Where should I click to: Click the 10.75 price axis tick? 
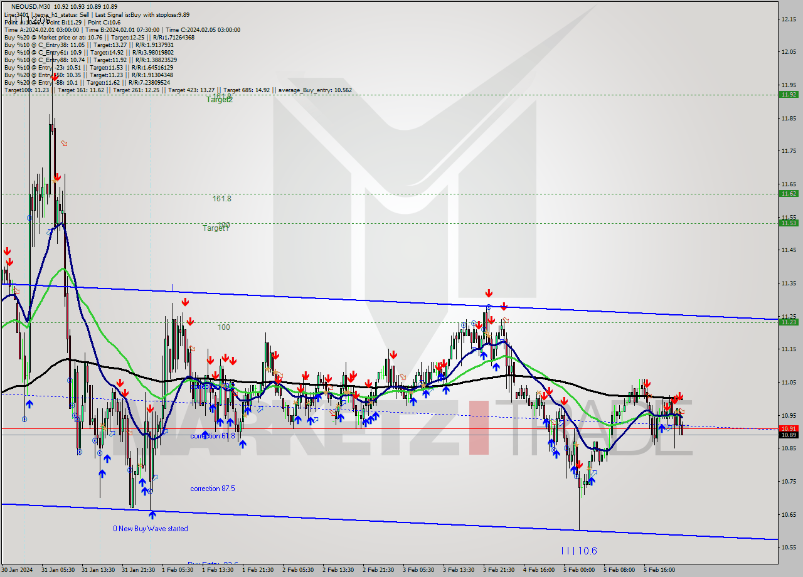click(x=789, y=481)
